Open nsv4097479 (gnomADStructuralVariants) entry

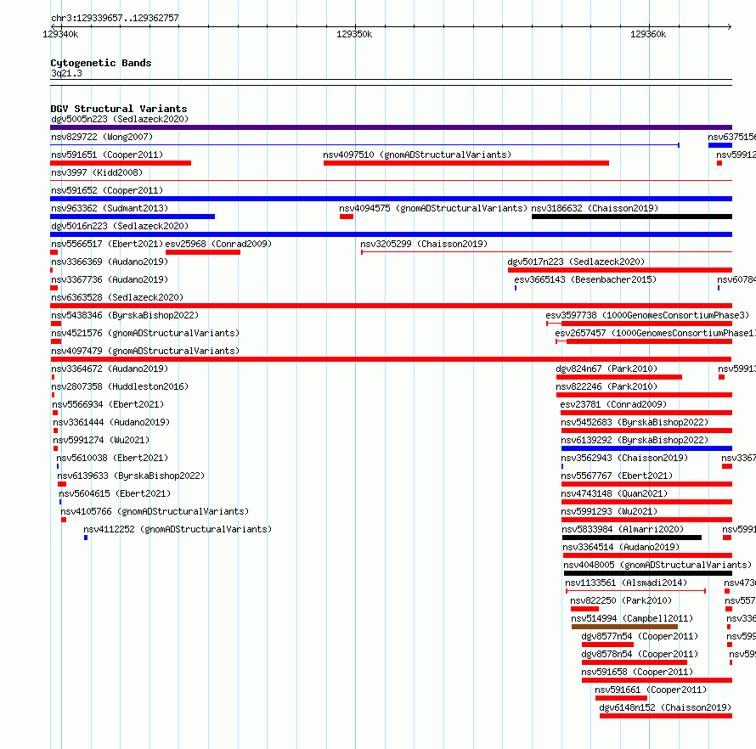pos(145,351)
